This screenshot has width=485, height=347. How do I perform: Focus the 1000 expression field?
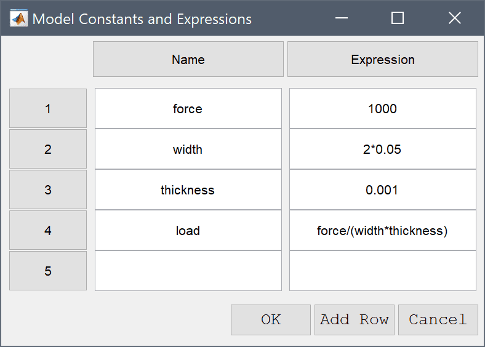point(383,108)
